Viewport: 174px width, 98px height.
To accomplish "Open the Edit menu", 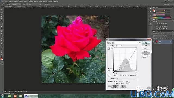I will tap(11, 1).
